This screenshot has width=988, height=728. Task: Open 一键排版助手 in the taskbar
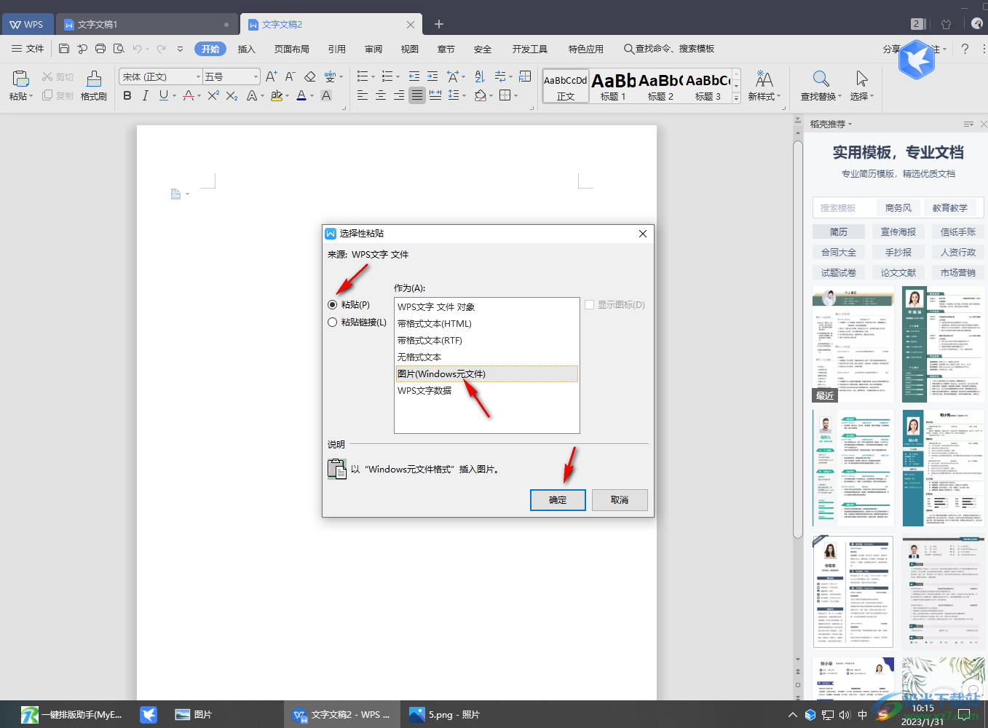click(x=73, y=715)
